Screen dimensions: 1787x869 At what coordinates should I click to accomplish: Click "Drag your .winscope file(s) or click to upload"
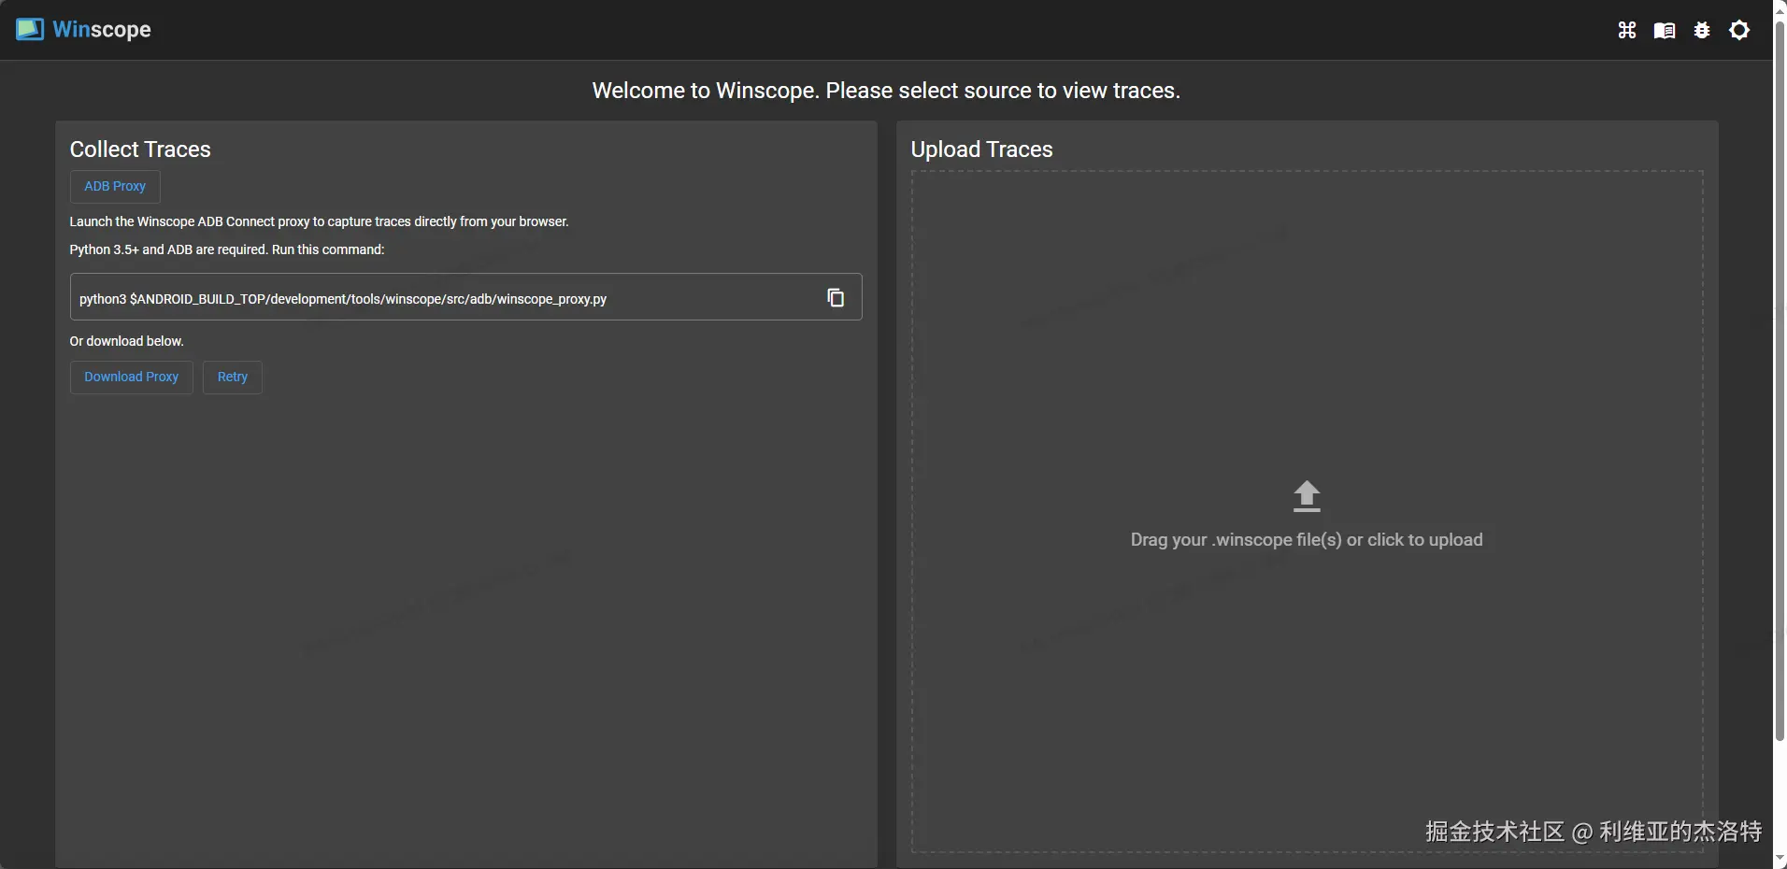(x=1307, y=540)
